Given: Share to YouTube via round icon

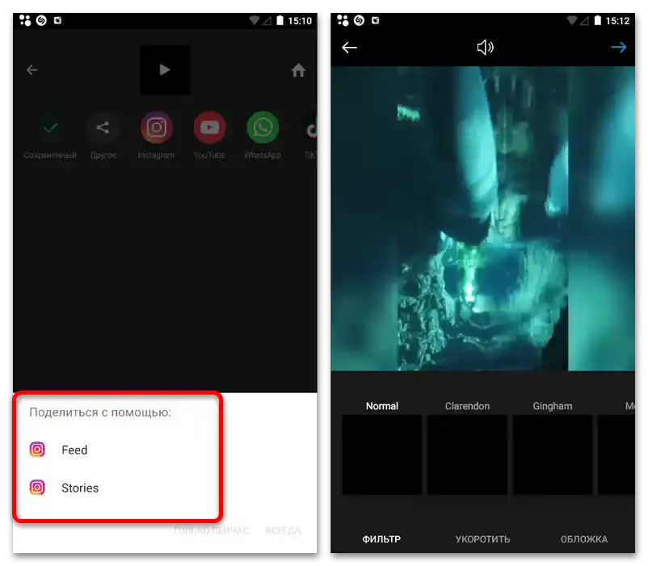Looking at the screenshot, I should pos(209,127).
